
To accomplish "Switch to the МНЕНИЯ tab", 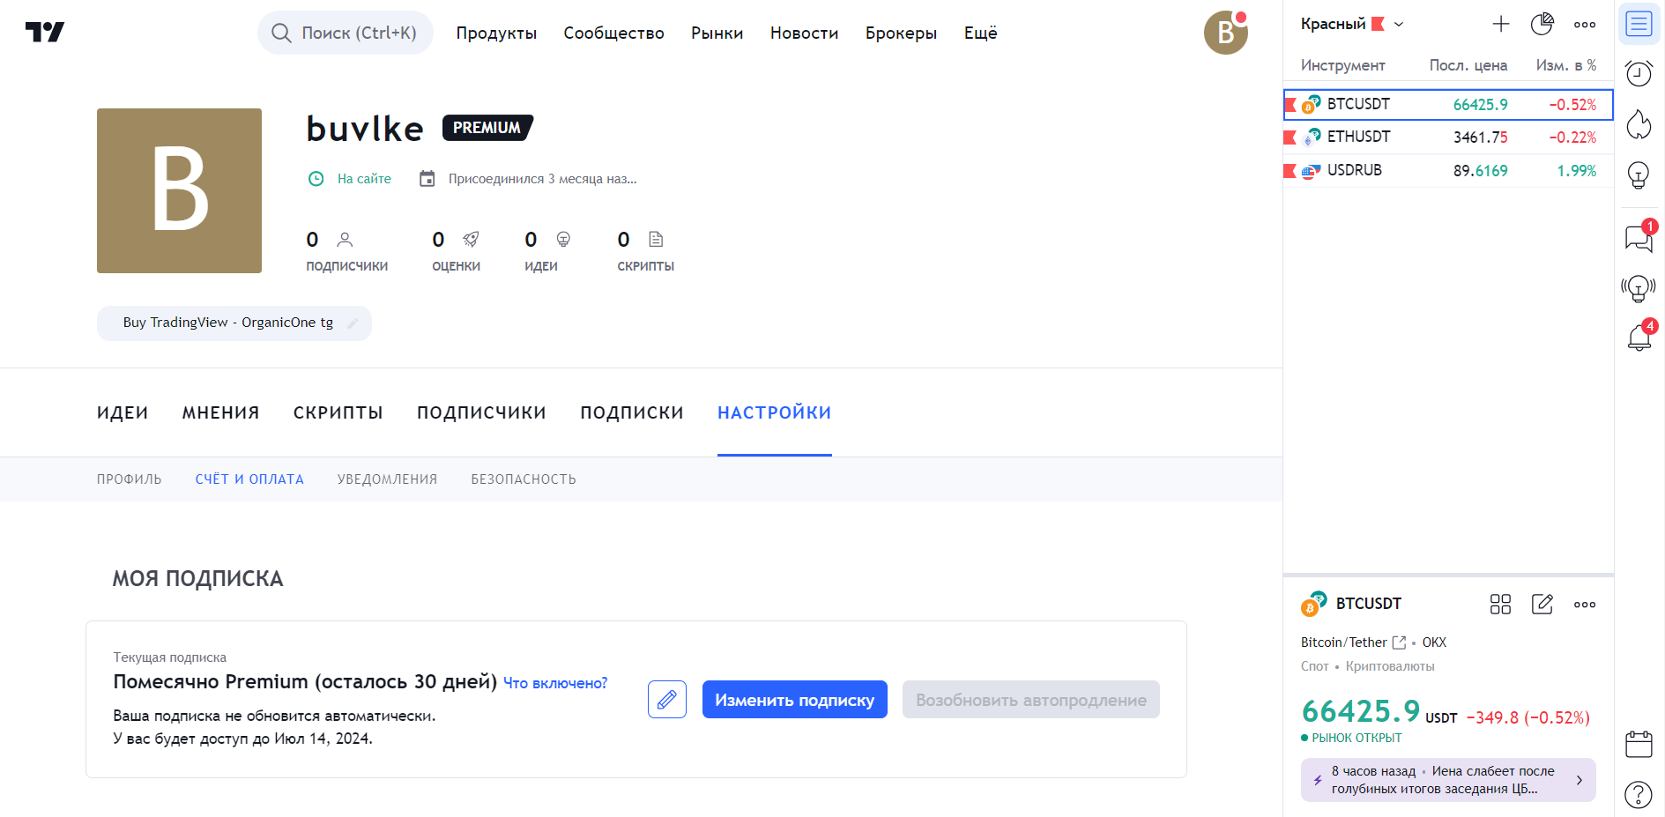I will click(x=220, y=412).
